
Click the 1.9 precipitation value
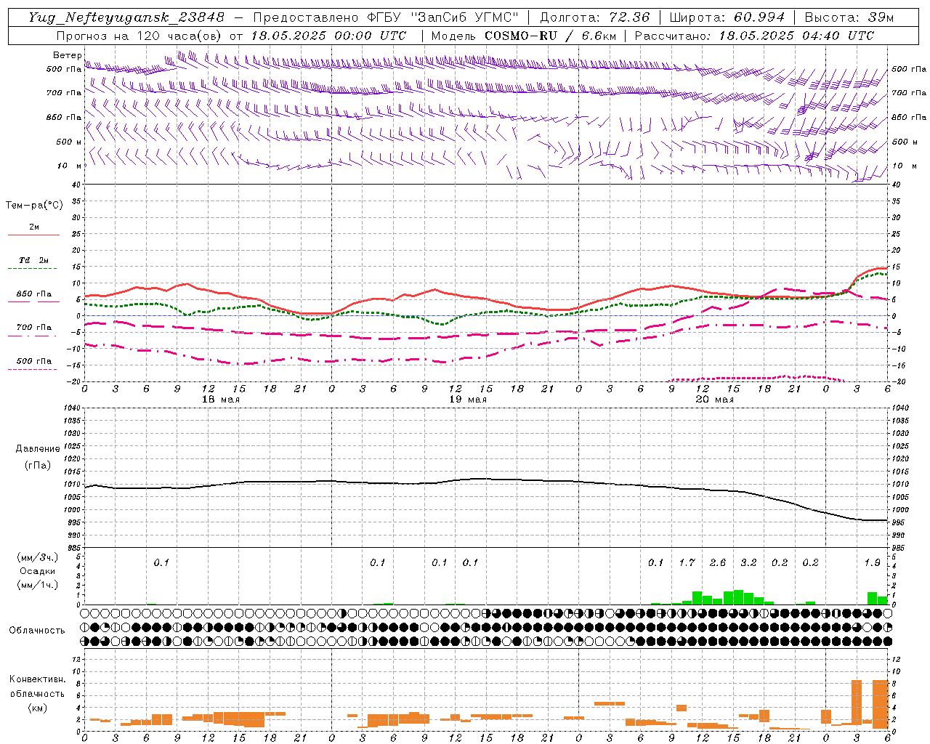pos(872,562)
